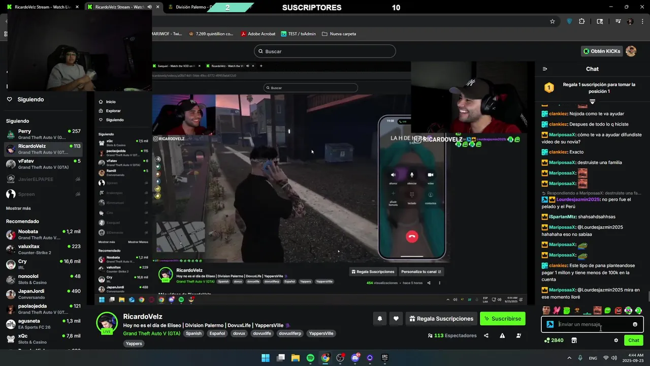This screenshot has height=366, width=650.
Task: Open valuxitax recommended channel
Action: click(x=43, y=249)
